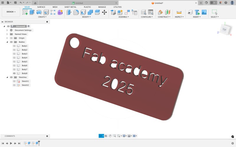Open the DESIGN workspace dropdown

(x=11, y=12)
